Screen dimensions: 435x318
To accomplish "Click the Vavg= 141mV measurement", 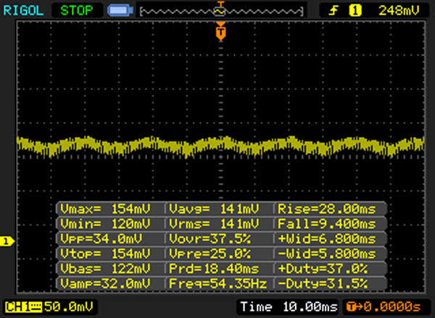I will [214, 209].
